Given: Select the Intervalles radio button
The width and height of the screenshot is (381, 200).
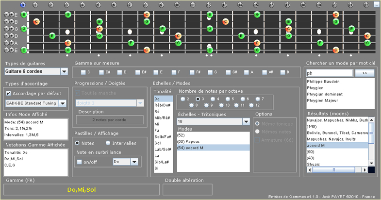Looking at the screenshot, I should [108, 143].
